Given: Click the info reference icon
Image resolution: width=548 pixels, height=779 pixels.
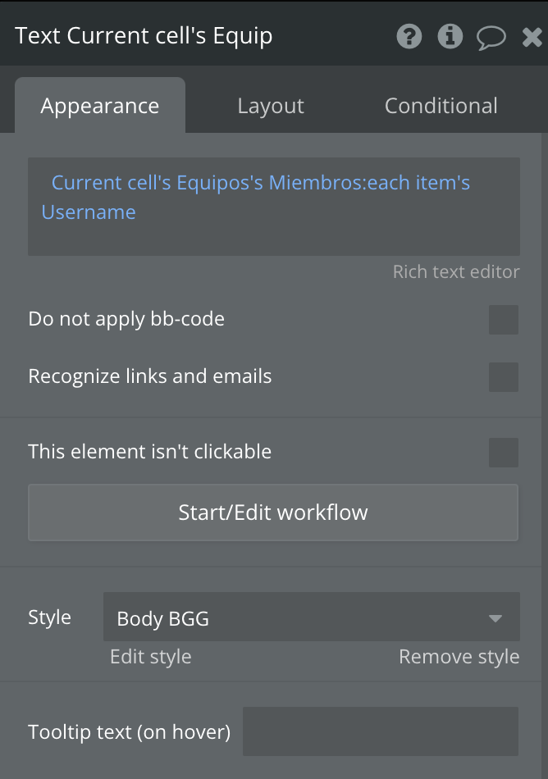Looking at the screenshot, I should pyautogui.click(x=450, y=36).
